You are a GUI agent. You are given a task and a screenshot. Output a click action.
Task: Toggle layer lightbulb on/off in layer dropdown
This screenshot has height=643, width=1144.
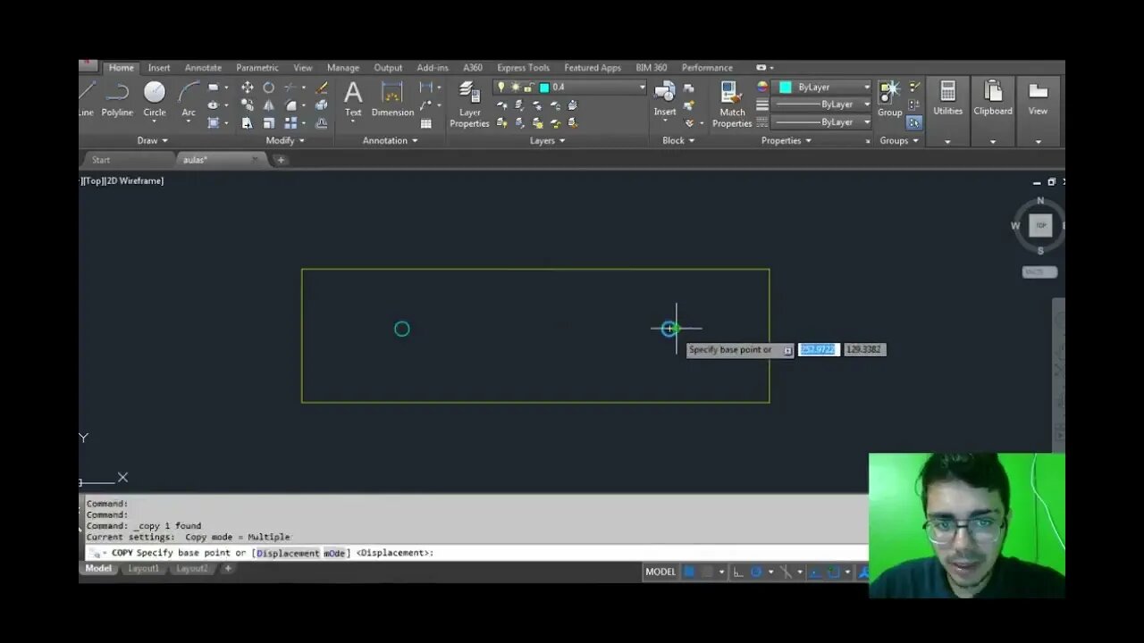pos(501,87)
